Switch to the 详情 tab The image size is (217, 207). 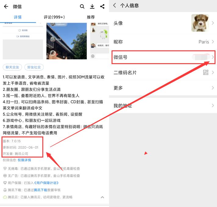point(18,17)
